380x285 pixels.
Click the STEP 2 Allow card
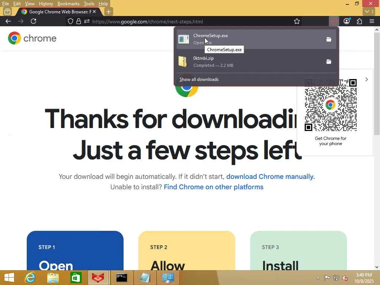[187, 250]
